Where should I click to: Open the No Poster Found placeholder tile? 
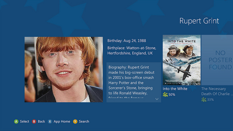click(x=217, y=60)
